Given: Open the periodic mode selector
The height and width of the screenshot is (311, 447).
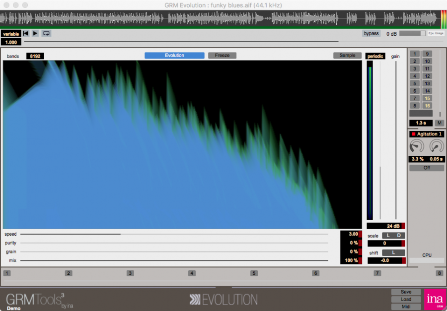Looking at the screenshot, I should [x=375, y=57].
